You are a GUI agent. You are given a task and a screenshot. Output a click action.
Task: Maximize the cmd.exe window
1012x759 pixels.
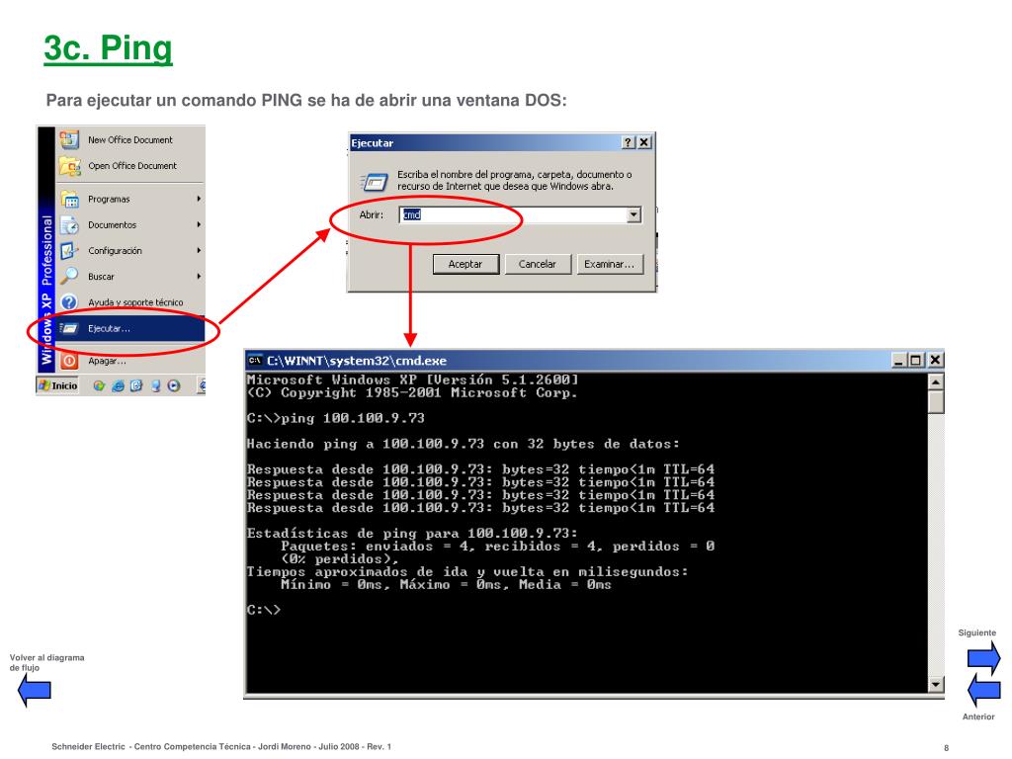click(x=915, y=360)
